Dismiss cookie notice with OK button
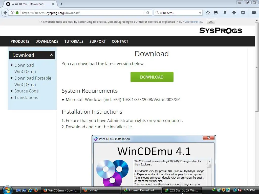Screen dimensions: 259x194 [211, 22]
